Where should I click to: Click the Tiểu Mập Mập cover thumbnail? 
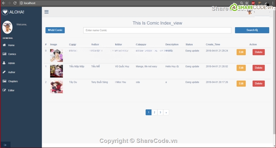point(56,71)
